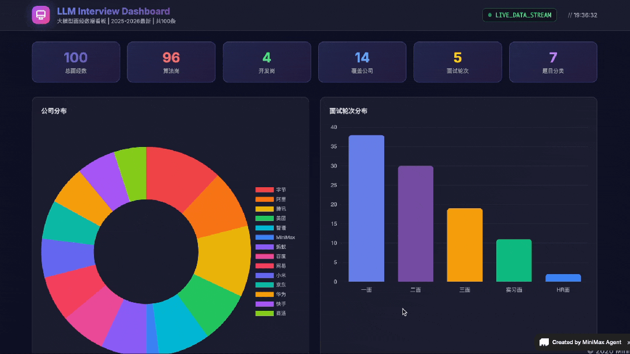630x354 pixels.
Task: Click the 二面 x-axis label
Action: [416, 290]
